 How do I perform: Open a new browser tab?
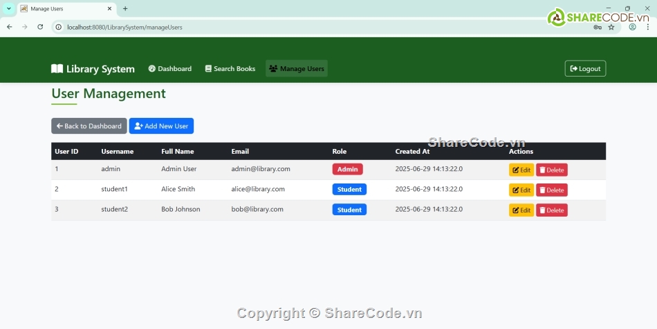[125, 9]
